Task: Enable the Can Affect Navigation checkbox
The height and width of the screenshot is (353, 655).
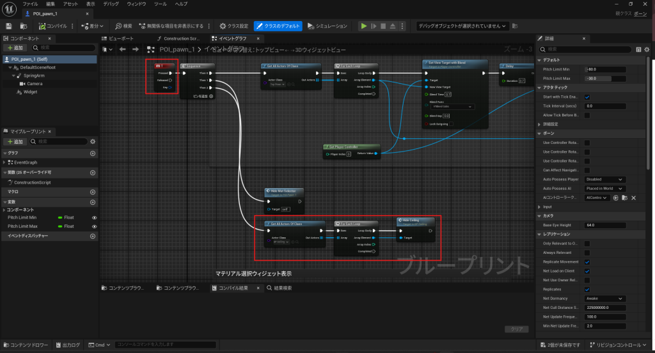Action: pos(587,169)
